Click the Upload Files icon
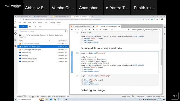The image size is (180, 101). [35, 27]
